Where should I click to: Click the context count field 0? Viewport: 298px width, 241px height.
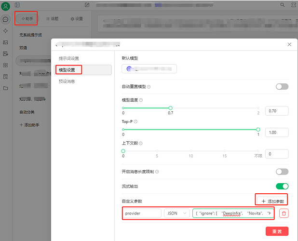click(277, 154)
